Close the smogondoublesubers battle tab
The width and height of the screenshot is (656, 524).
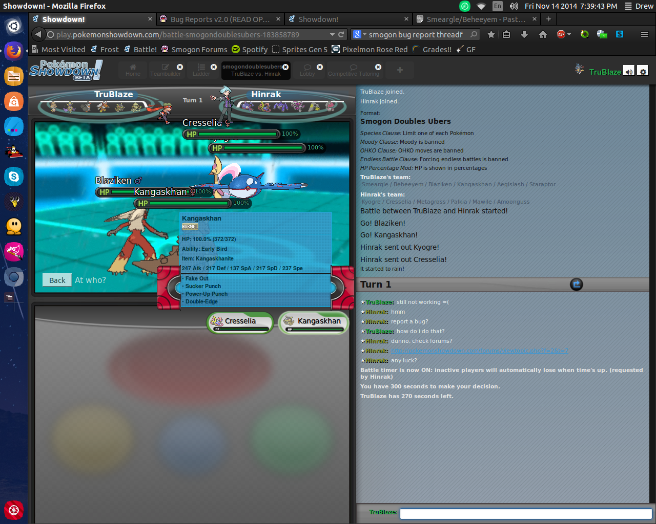(285, 67)
